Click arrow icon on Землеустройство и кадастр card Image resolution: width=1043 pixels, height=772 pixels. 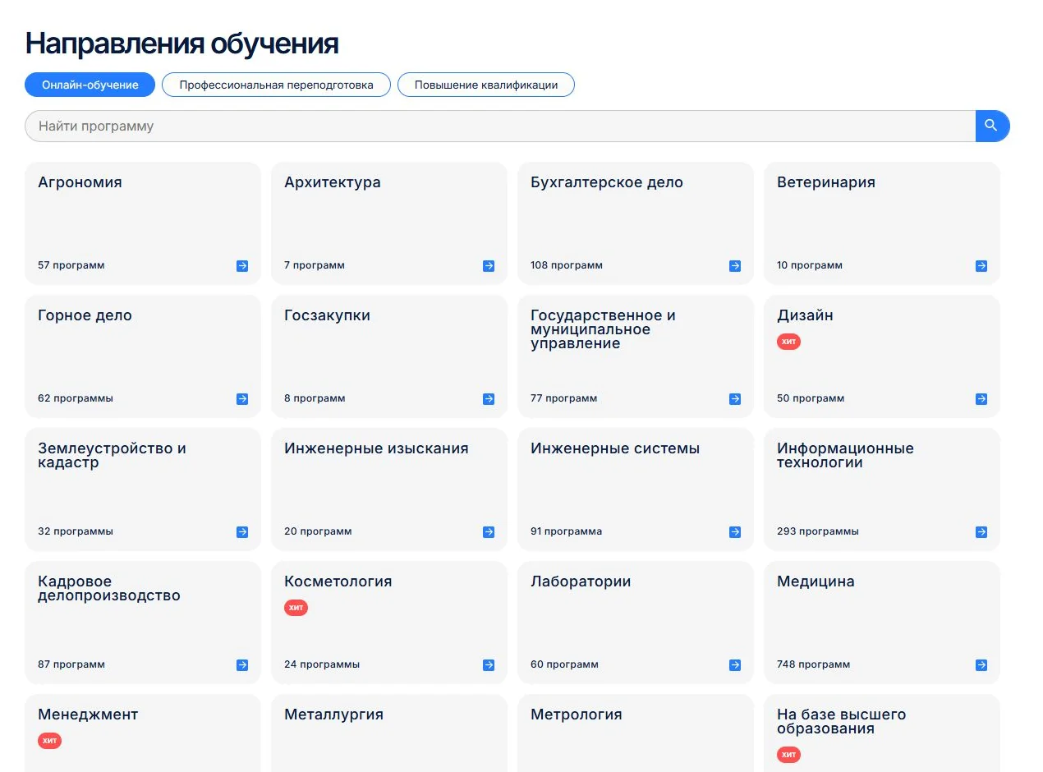tap(242, 532)
